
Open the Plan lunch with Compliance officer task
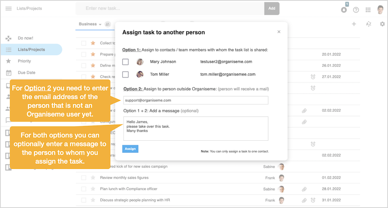(128, 189)
